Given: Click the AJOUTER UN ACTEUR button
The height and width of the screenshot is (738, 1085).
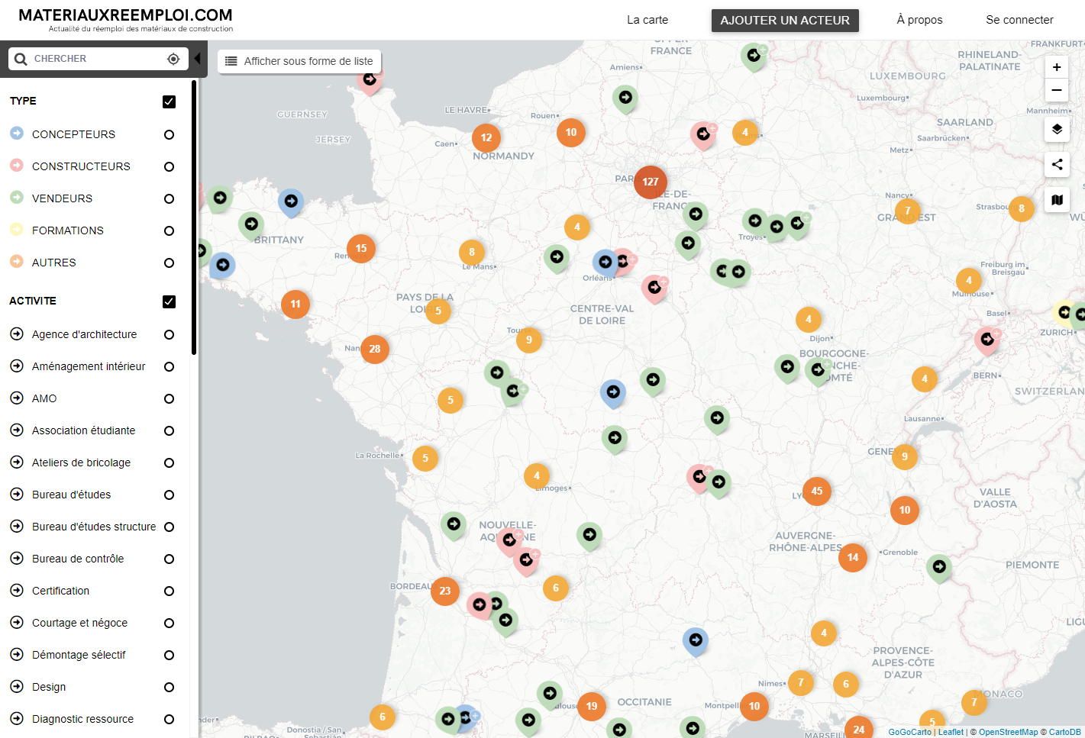Looking at the screenshot, I should (785, 21).
